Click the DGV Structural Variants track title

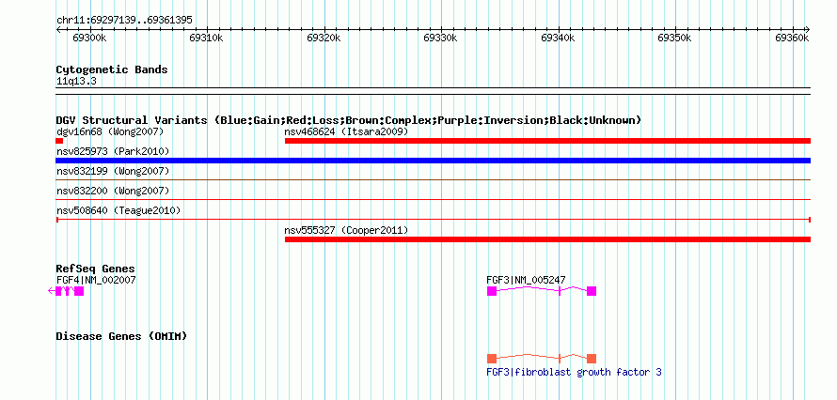point(349,120)
